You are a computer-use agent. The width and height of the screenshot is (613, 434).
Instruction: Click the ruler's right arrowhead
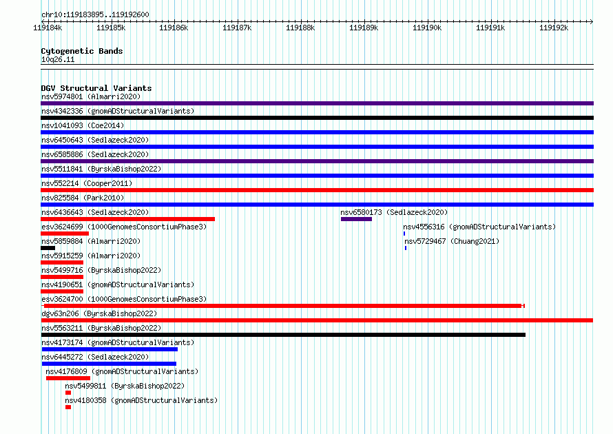click(x=592, y=21)
